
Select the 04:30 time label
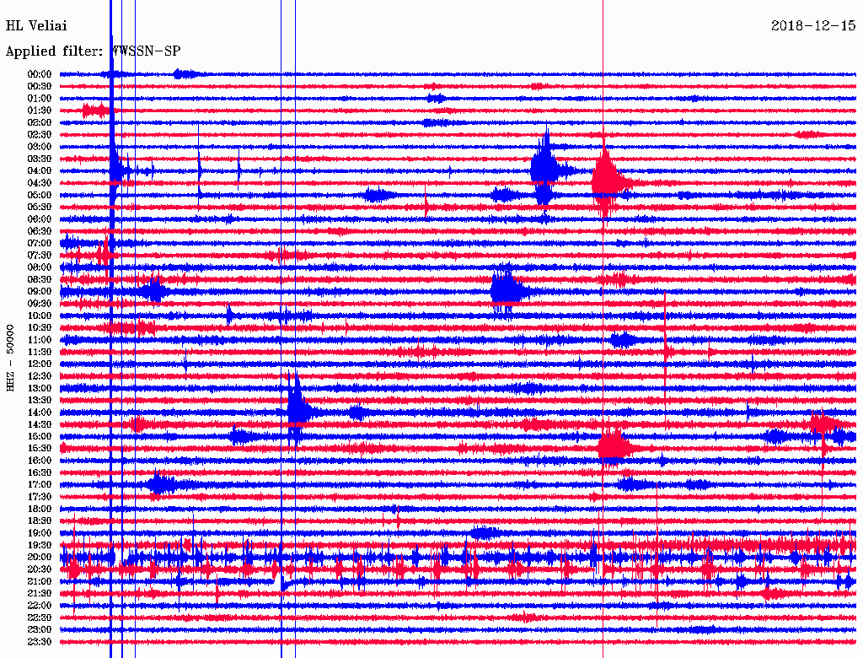click(40, 183)
